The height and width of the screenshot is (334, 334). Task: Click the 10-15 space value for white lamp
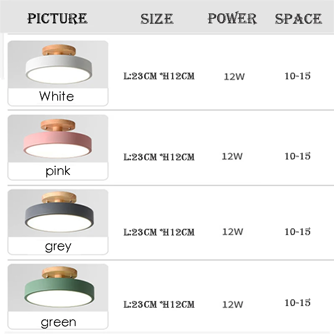298,76
